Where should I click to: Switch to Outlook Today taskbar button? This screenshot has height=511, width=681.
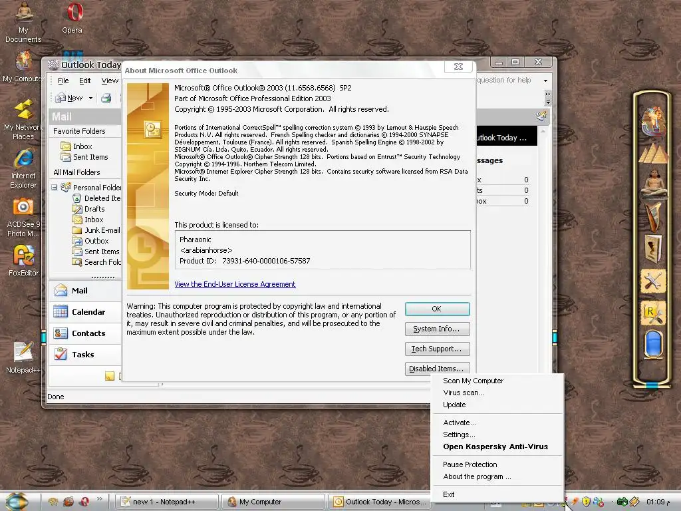pyautogui.click(x=381, y=502)
